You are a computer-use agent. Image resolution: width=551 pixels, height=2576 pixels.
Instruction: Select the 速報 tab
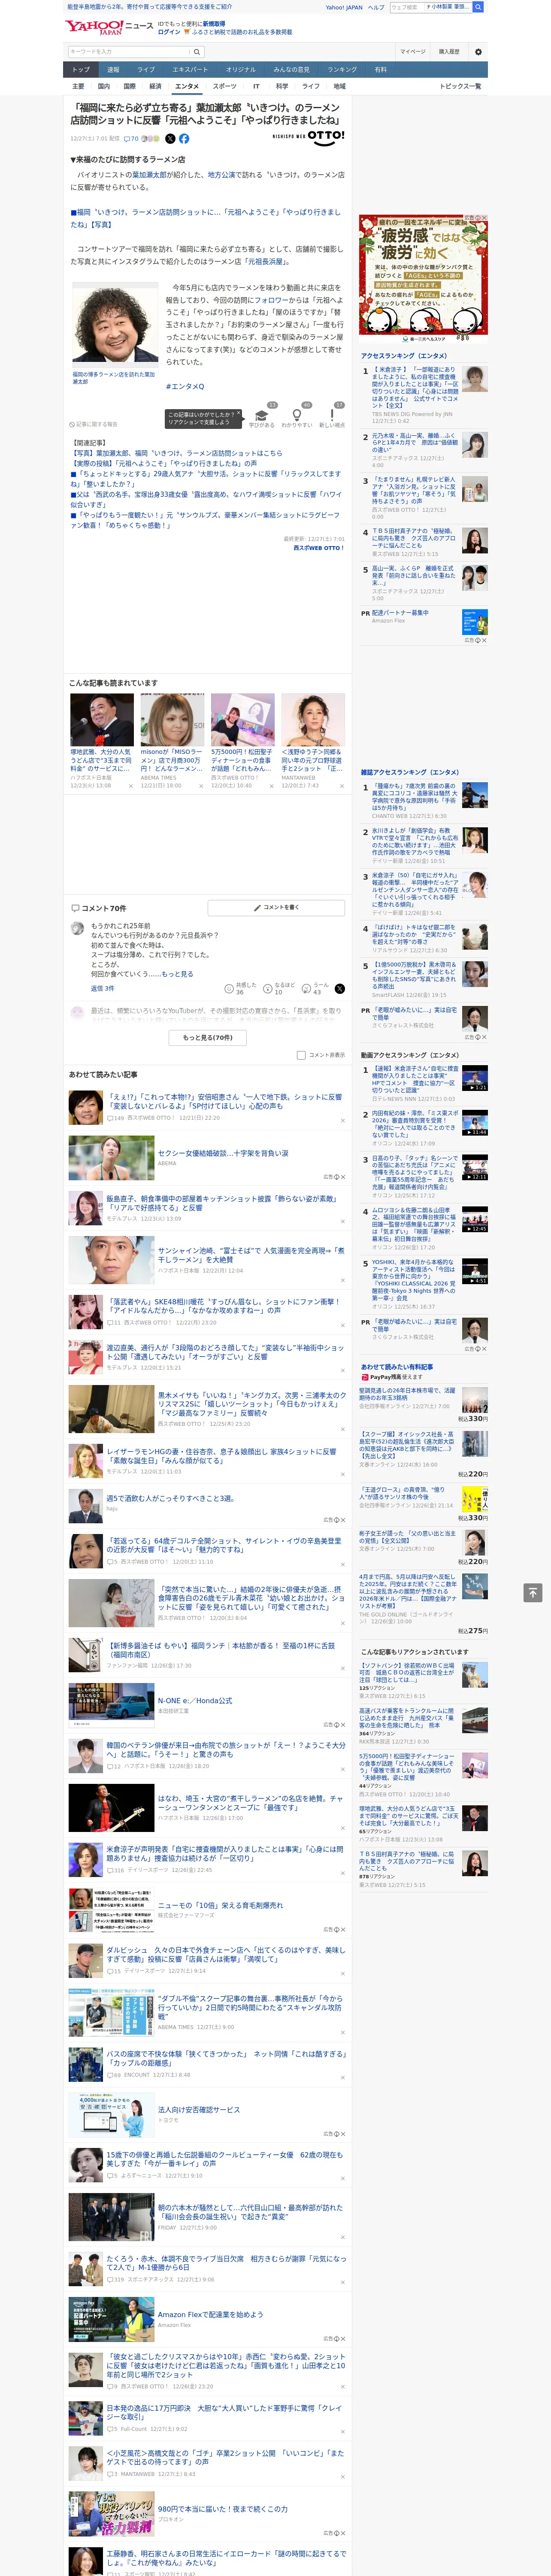[113, 69]
